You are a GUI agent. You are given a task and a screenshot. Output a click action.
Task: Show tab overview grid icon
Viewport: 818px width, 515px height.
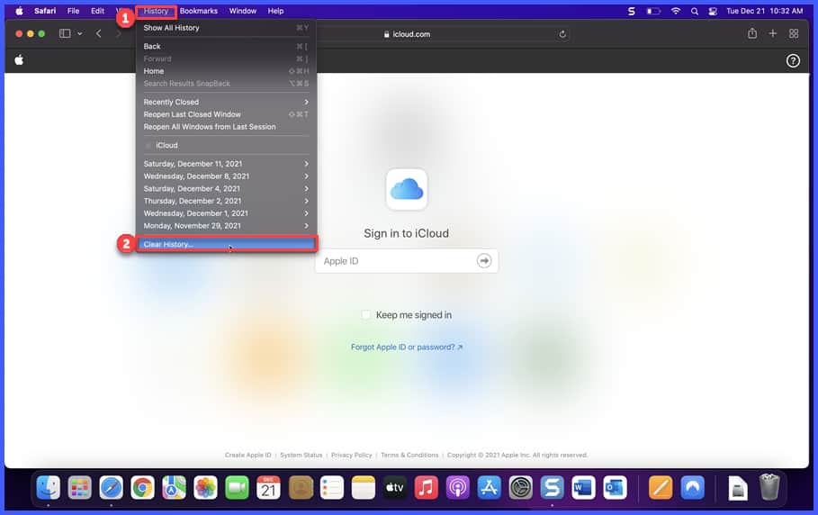[x=794, y=33]
